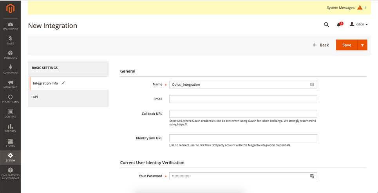Open the Products sidebar menu
This screenshot has width=378, height=193.
10,55
